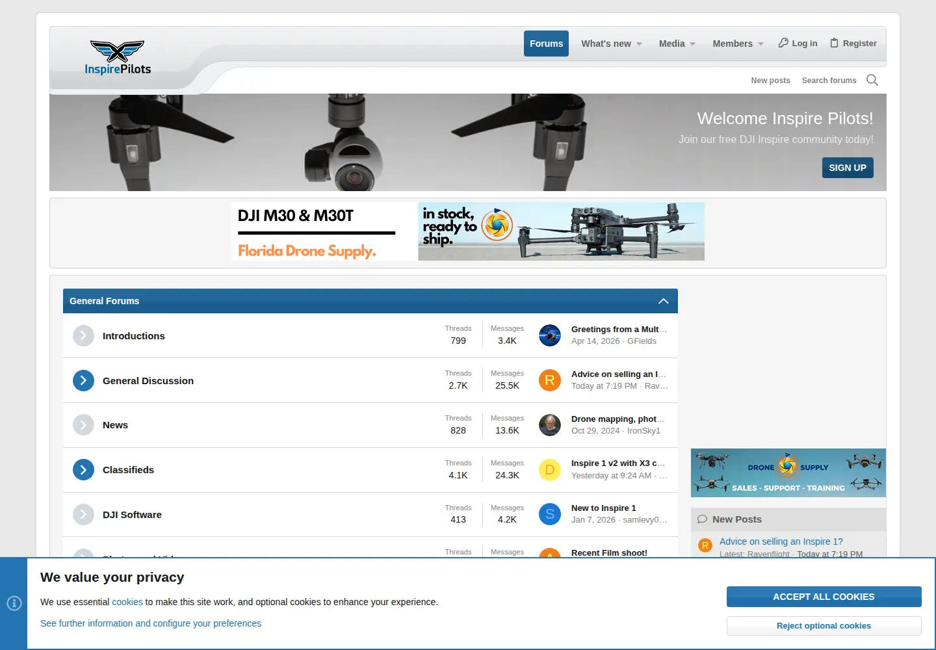936x650 pixels.
Task: Expand the What's new dropdown arrow
Action: tap(639, 44)
